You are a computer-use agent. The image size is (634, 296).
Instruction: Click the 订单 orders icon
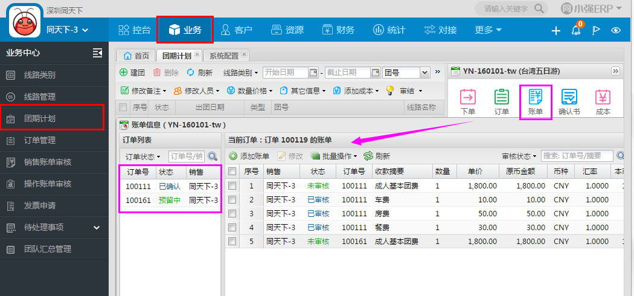(x=502, y=102)
